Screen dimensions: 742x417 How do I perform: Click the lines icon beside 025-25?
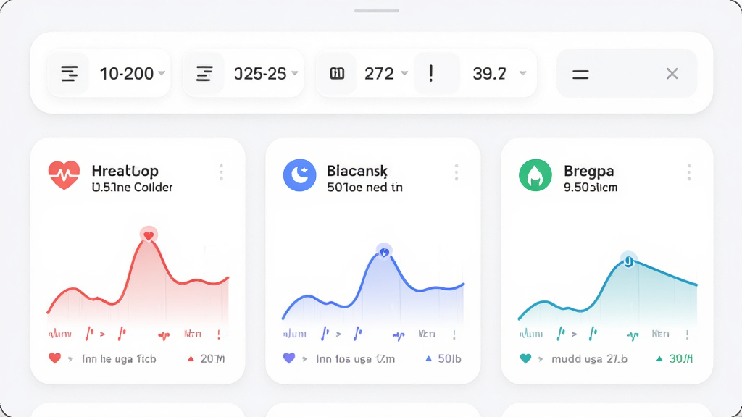[x=204, y=74]
